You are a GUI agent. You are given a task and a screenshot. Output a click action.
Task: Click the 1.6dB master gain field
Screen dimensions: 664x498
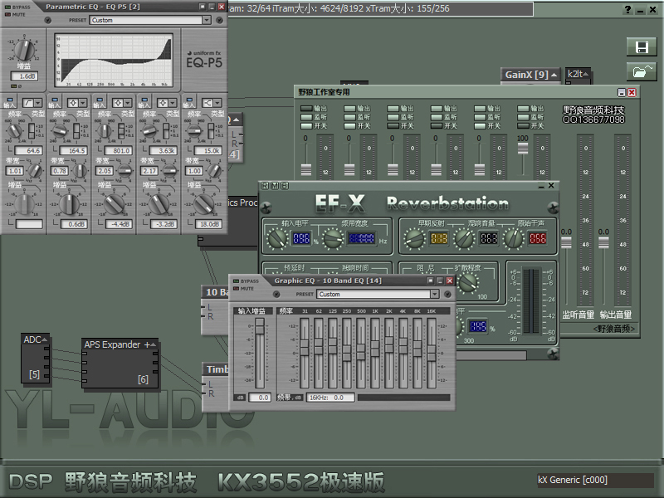point(25,76)
